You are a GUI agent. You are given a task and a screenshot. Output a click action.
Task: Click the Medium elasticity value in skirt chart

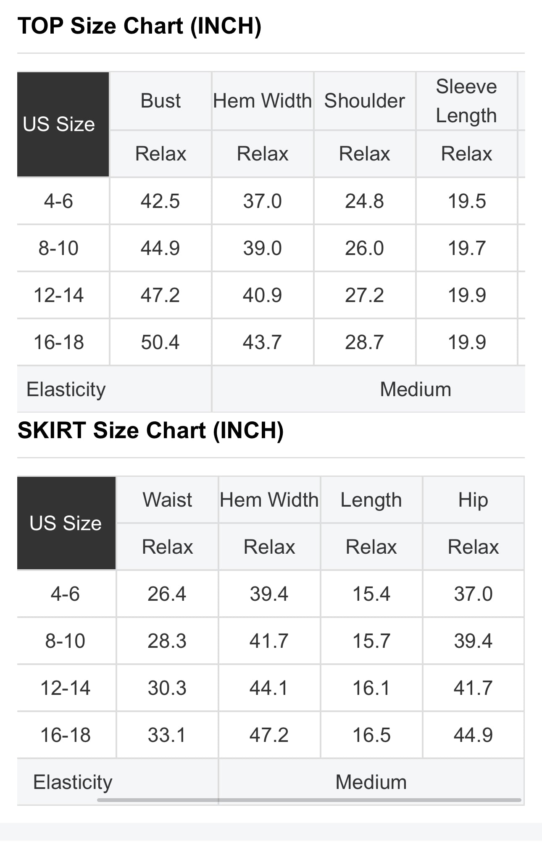(x=371, y=782)
